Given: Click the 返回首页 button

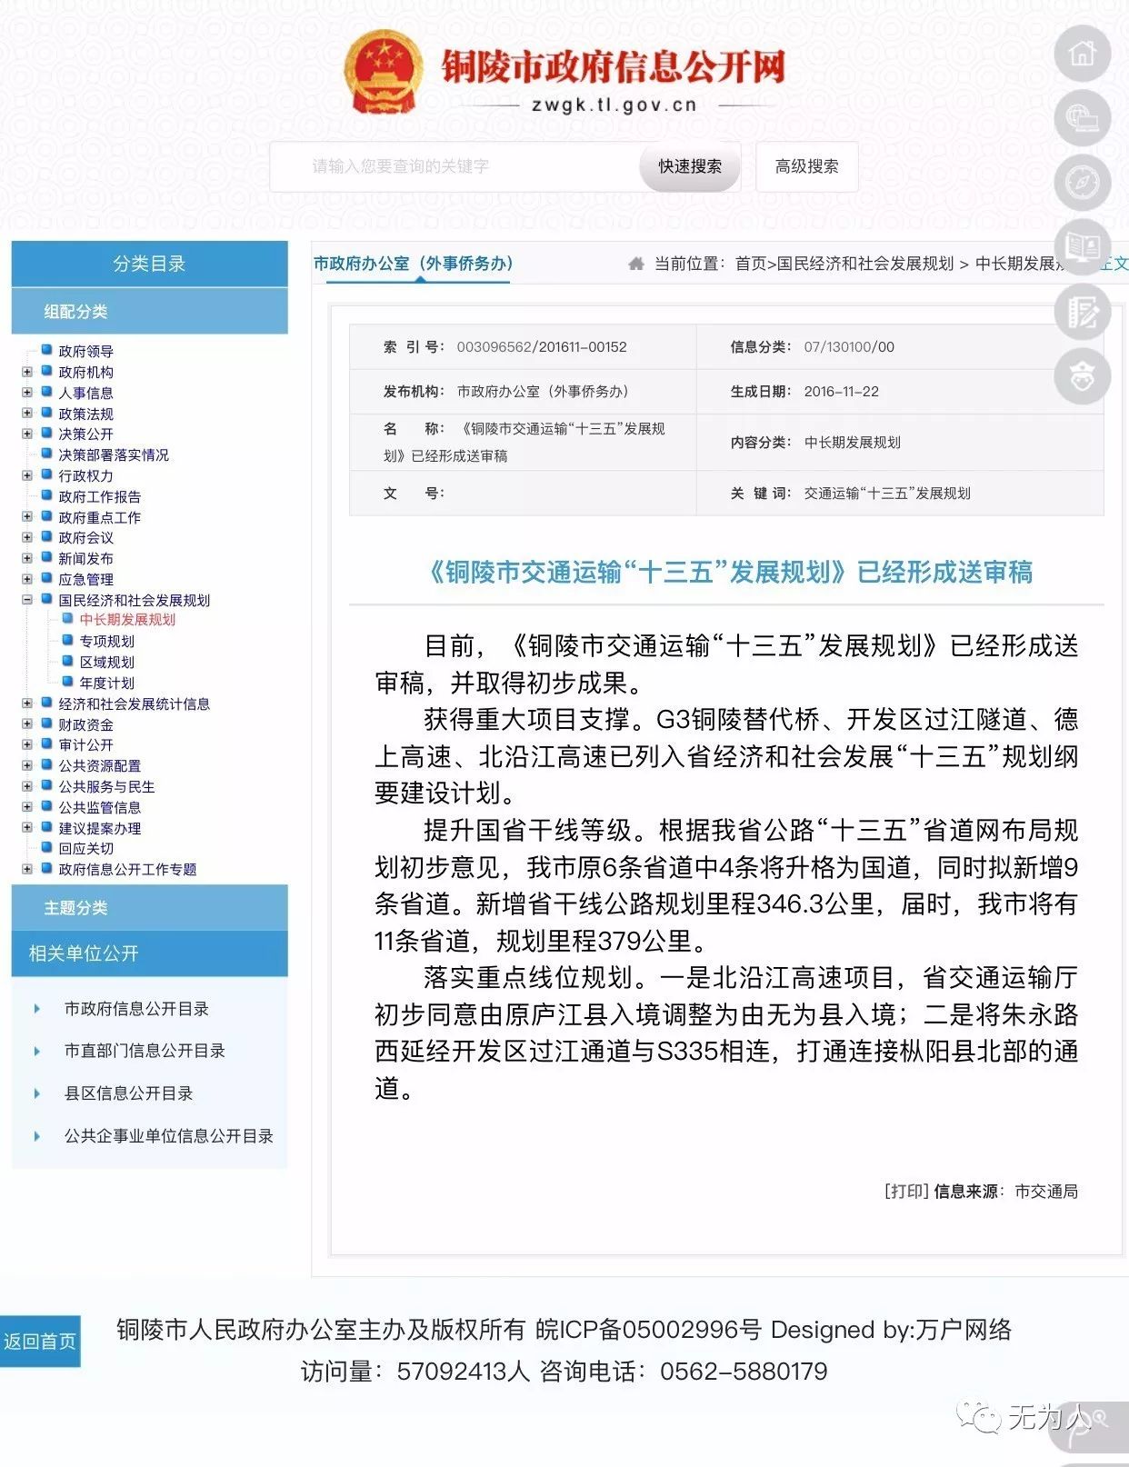Looking at the screenshot, I should coord(40,1341).
